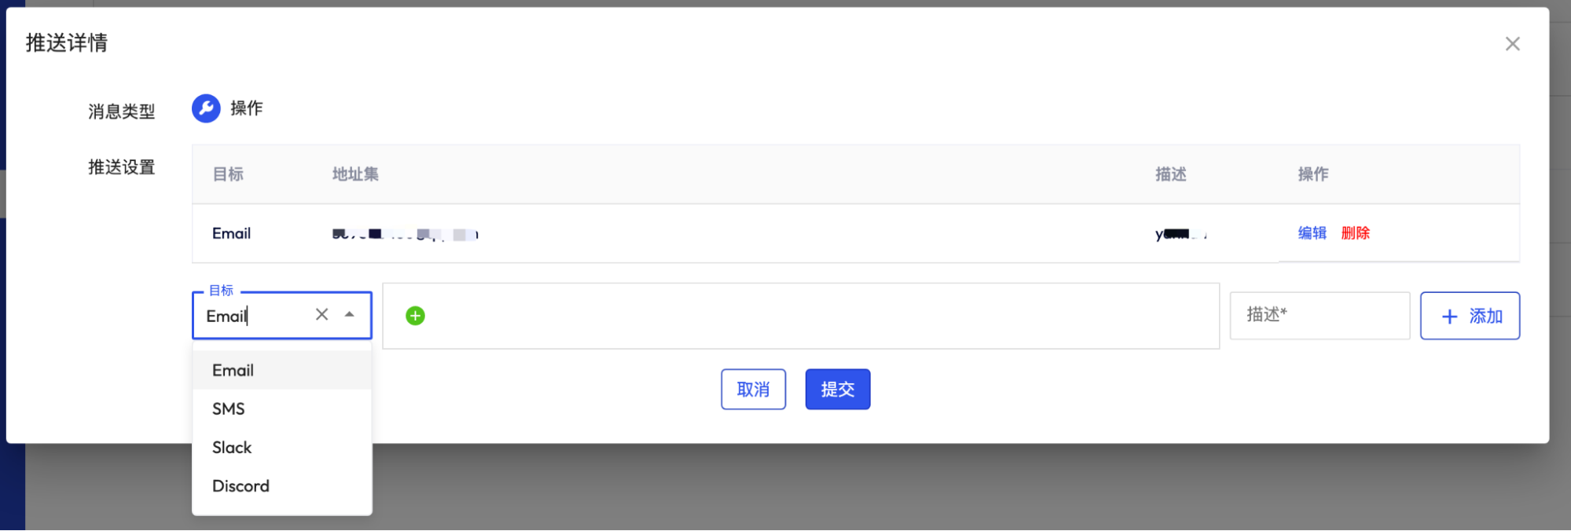Click the 地址集 column header
This screenshot has width=1571, height=531.
coord(355,174)
